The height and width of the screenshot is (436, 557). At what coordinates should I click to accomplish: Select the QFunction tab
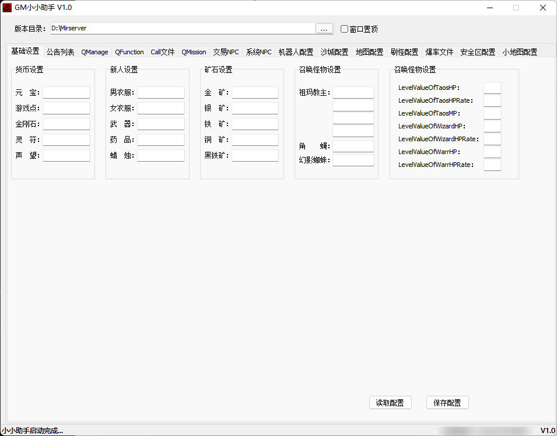(x=129, y=52)
